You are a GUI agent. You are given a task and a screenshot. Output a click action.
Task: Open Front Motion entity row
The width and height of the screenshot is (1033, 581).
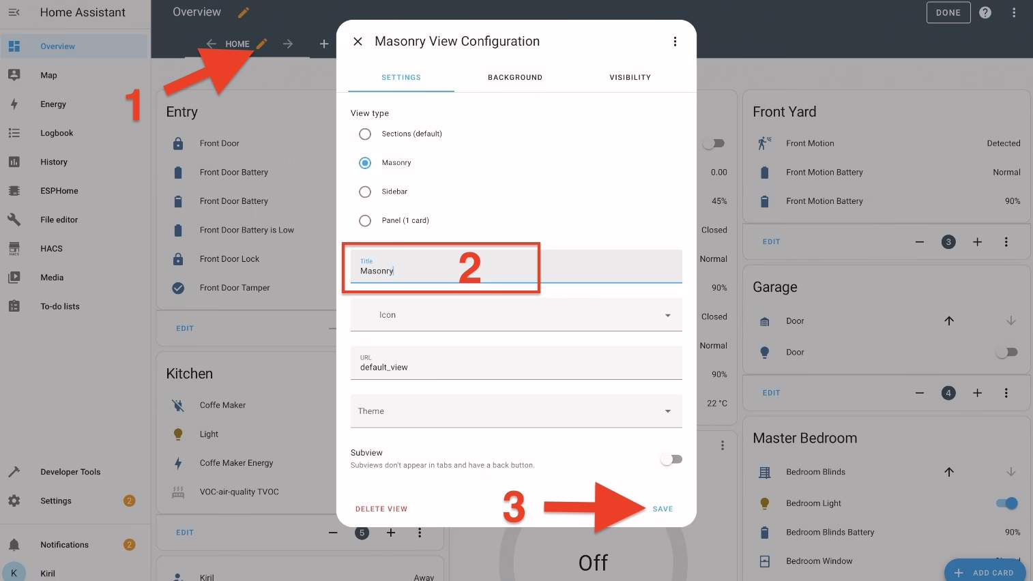pos(889,143)
